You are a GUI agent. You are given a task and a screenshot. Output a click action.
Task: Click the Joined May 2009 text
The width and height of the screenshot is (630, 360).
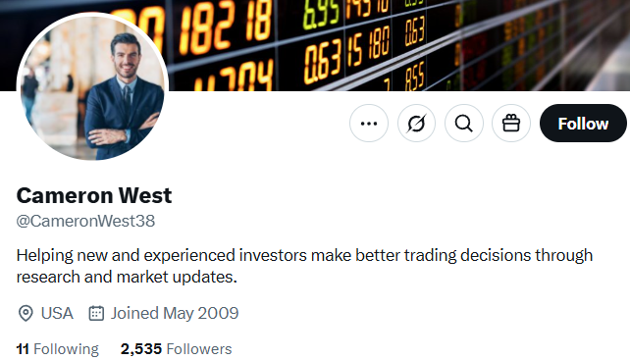pos(175,313)
